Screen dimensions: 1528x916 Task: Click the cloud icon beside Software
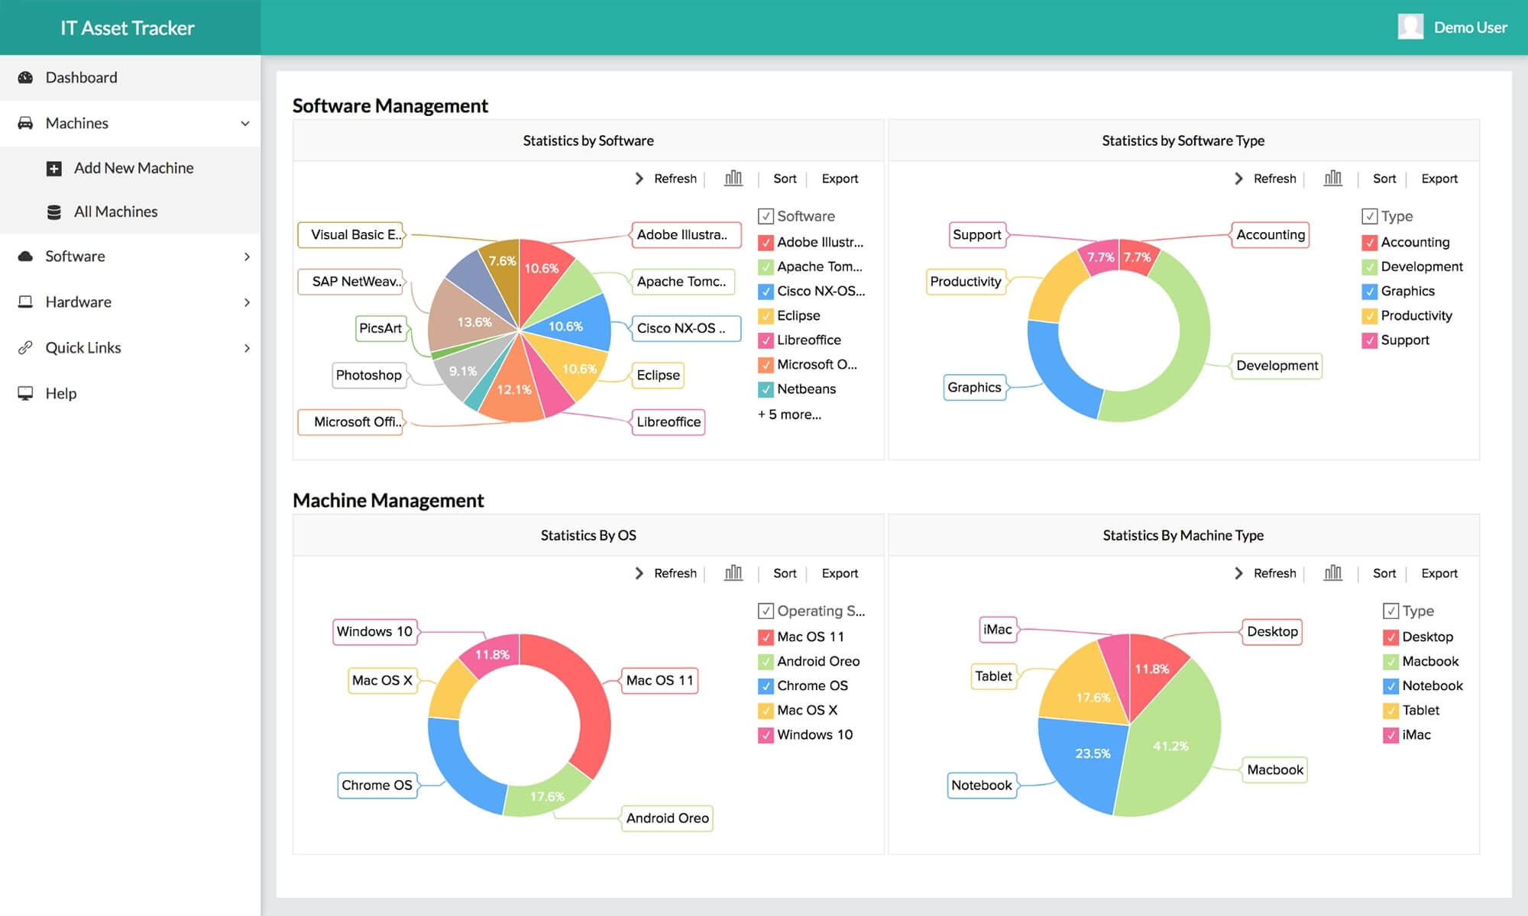[25, 256]
